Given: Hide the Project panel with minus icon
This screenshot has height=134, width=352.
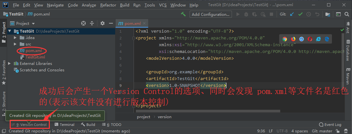Looking at the screenshot, I should [111, 23].
